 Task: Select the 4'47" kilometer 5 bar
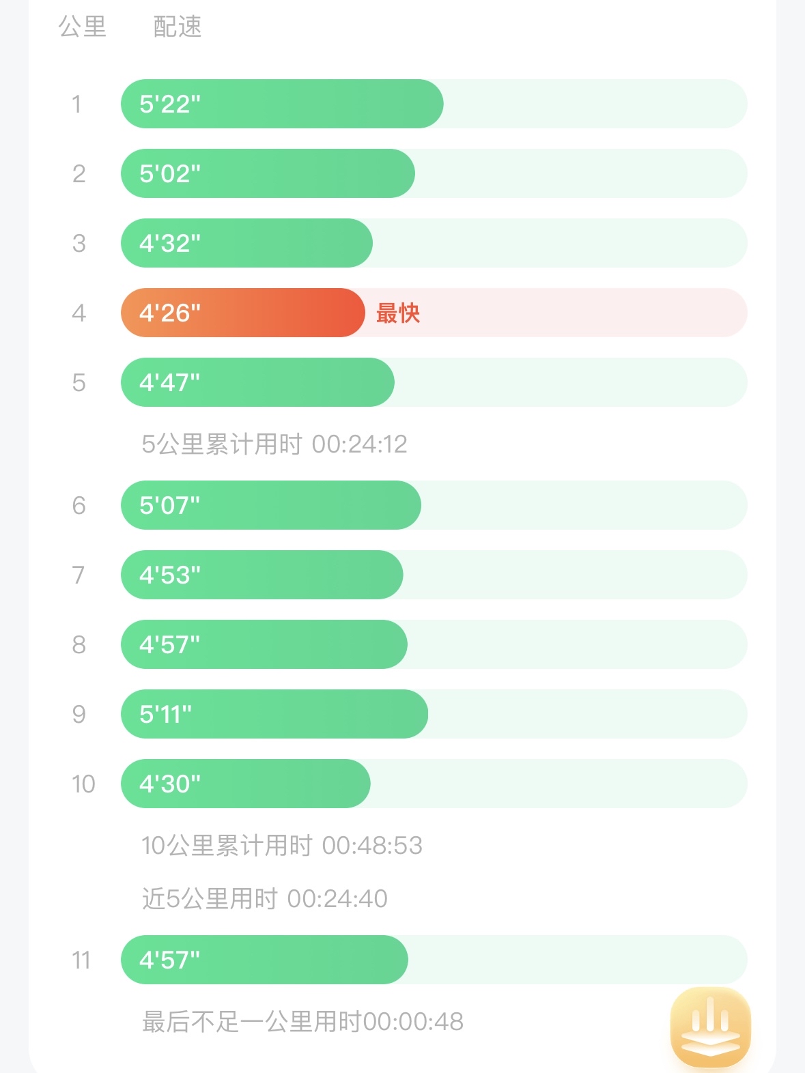click(x=257, y=382)
